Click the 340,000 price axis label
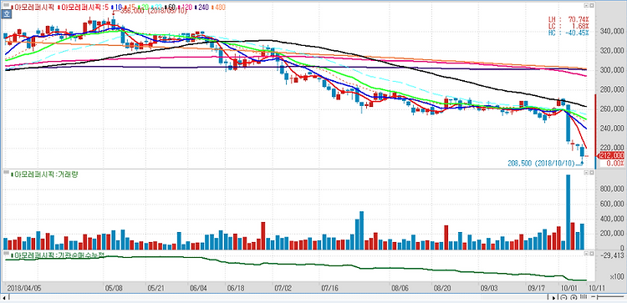 click(x=612, y=31)
